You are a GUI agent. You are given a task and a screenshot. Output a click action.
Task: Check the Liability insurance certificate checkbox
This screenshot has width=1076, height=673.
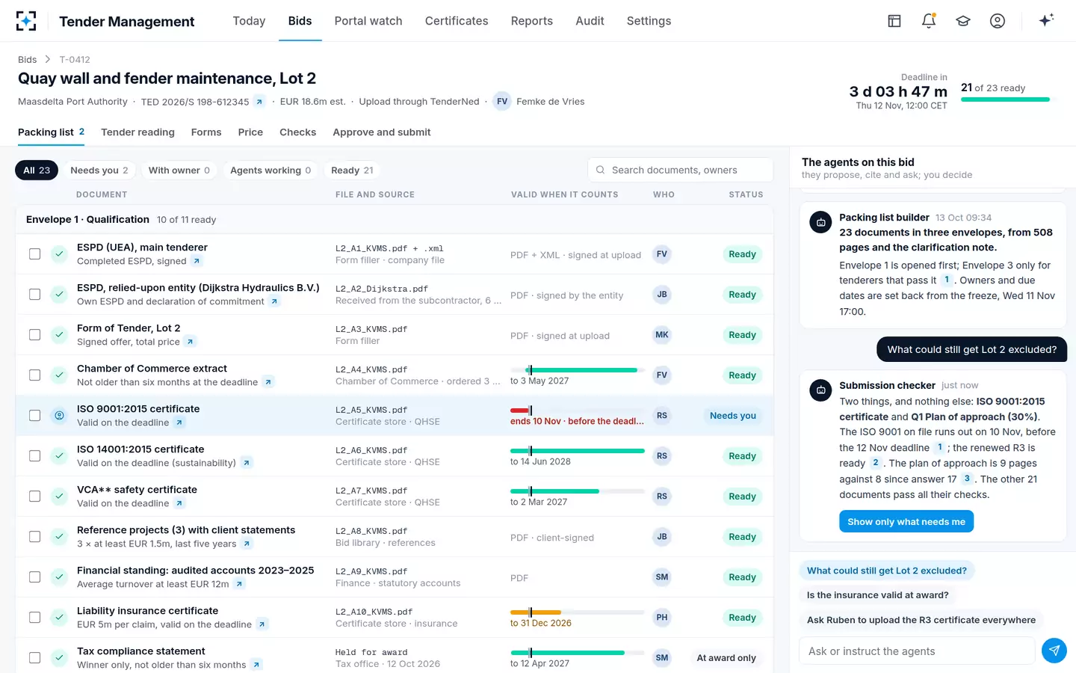(x=34, y=618)
